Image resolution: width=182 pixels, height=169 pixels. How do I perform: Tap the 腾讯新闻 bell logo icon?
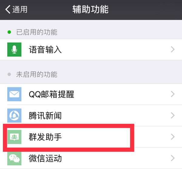click(14, 116)
